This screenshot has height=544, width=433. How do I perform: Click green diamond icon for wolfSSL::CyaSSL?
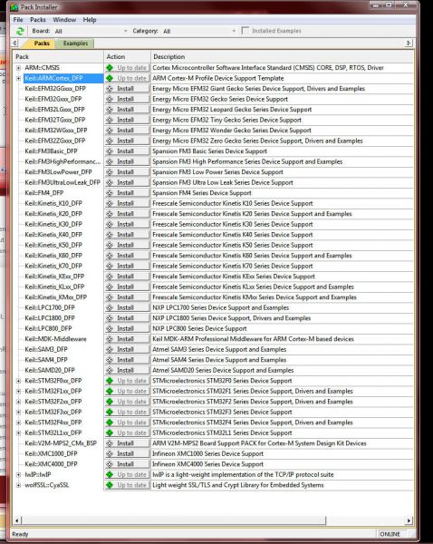[x=110, y=485]
